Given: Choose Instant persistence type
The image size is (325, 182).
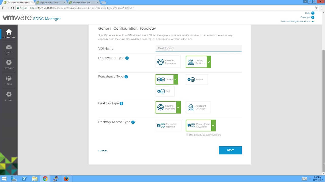Looking at the screenshot, I should tap(197, 79).
